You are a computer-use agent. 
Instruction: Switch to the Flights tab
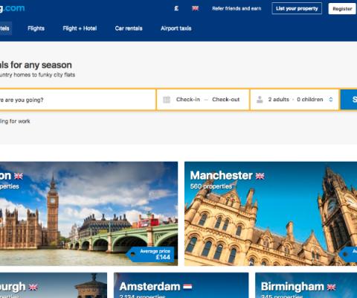36,28
